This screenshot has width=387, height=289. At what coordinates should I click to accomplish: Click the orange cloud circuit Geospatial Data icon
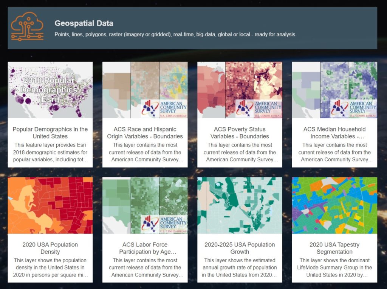pos(27,26)
